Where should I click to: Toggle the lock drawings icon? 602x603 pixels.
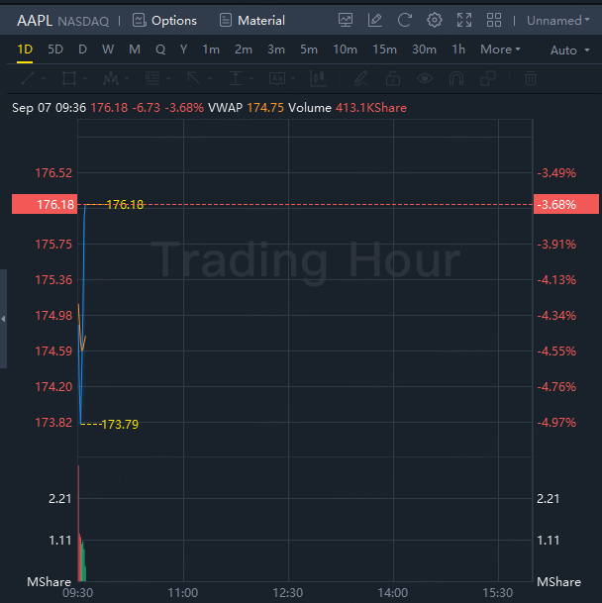[393, 78]
